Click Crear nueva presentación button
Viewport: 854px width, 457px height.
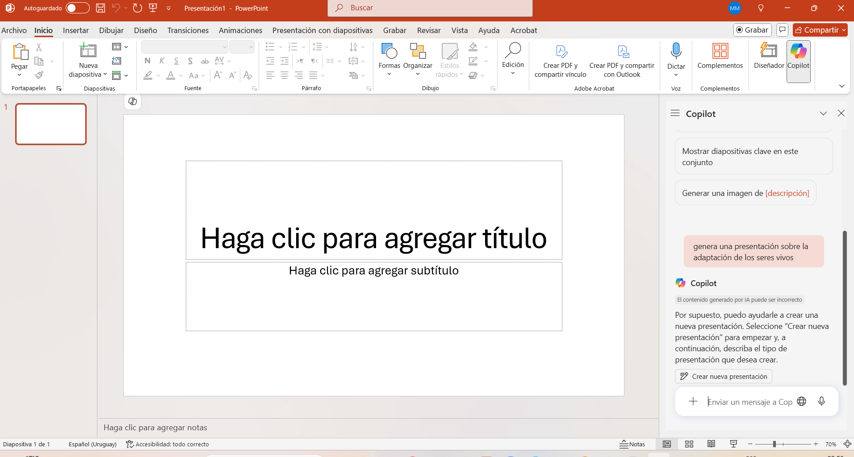pyautogui.click(x=724, y=376)
